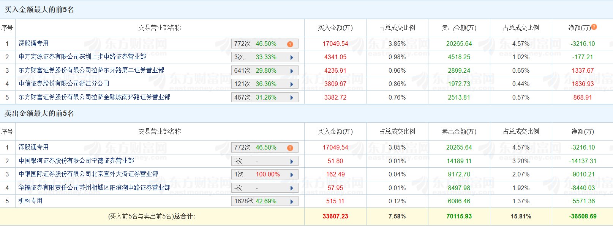The image size is (613, 226).
Task: Click the orange help icon beside 净额(万) header
Action: click(594, 27)
